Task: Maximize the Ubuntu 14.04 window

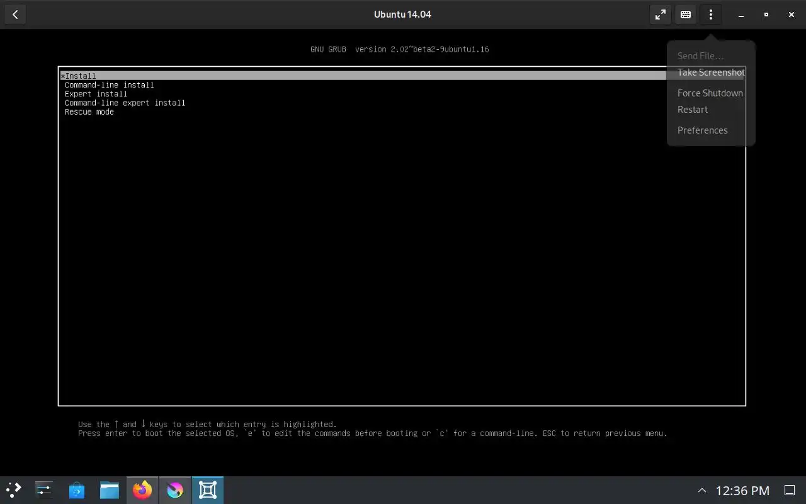Action: pos(766,15)
